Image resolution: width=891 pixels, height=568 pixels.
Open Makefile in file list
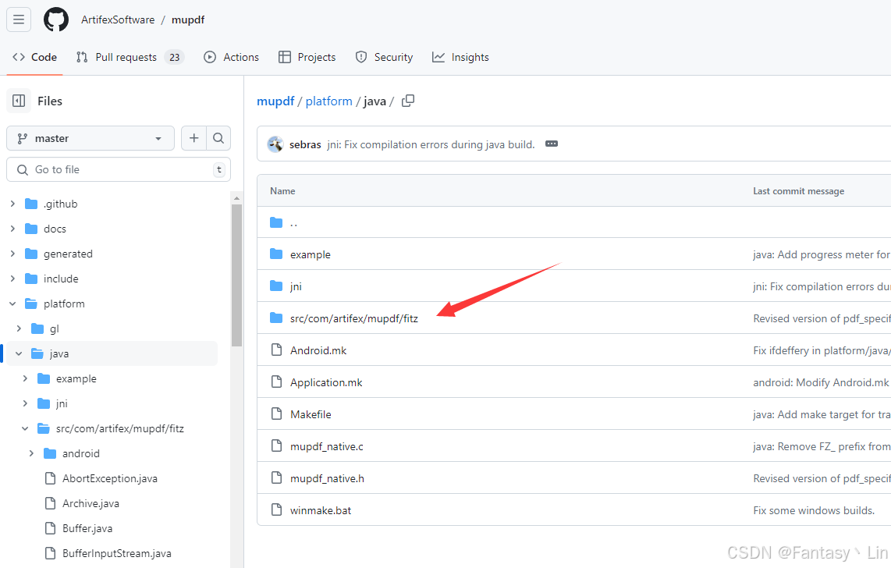pos(311,414)
